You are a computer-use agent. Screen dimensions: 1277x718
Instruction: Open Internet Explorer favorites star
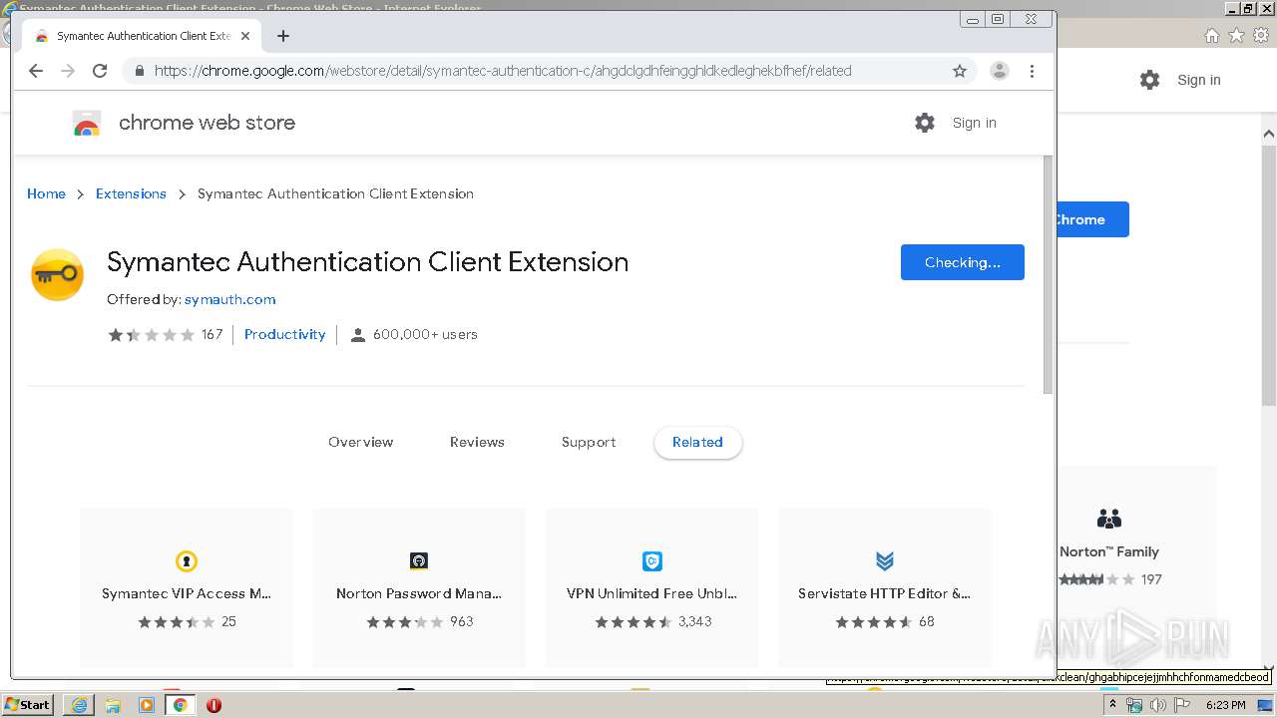point(1236,36)
